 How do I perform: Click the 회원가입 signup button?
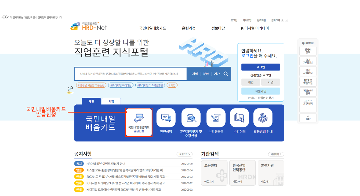coord(261,91)
